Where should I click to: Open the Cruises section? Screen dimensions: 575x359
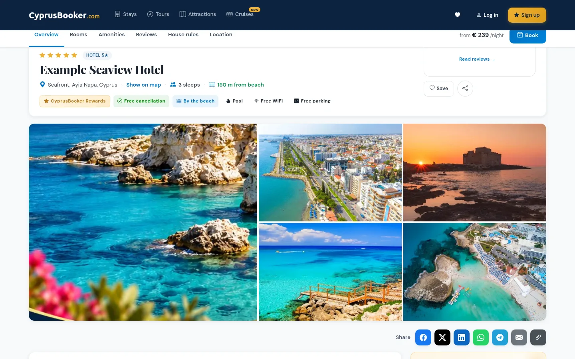(240, 14)
